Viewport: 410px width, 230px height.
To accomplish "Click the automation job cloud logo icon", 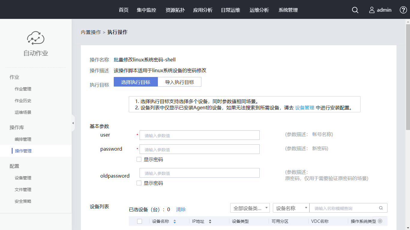I will tap(36, 38).
